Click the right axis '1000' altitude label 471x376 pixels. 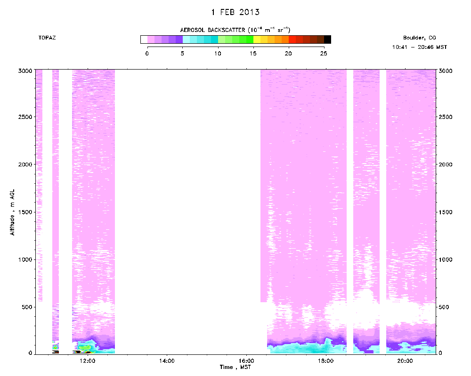point(446,259)
